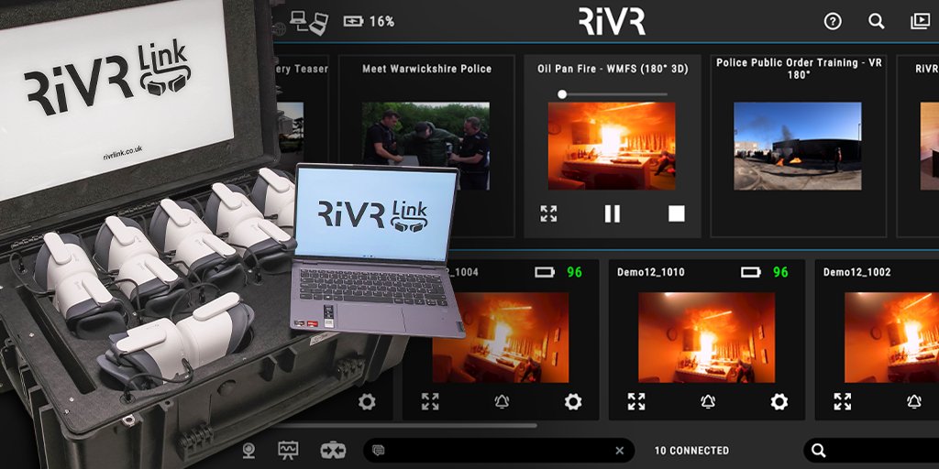
Task: Open Demo12_1002 live headset preview
Action: coord(891,337)
